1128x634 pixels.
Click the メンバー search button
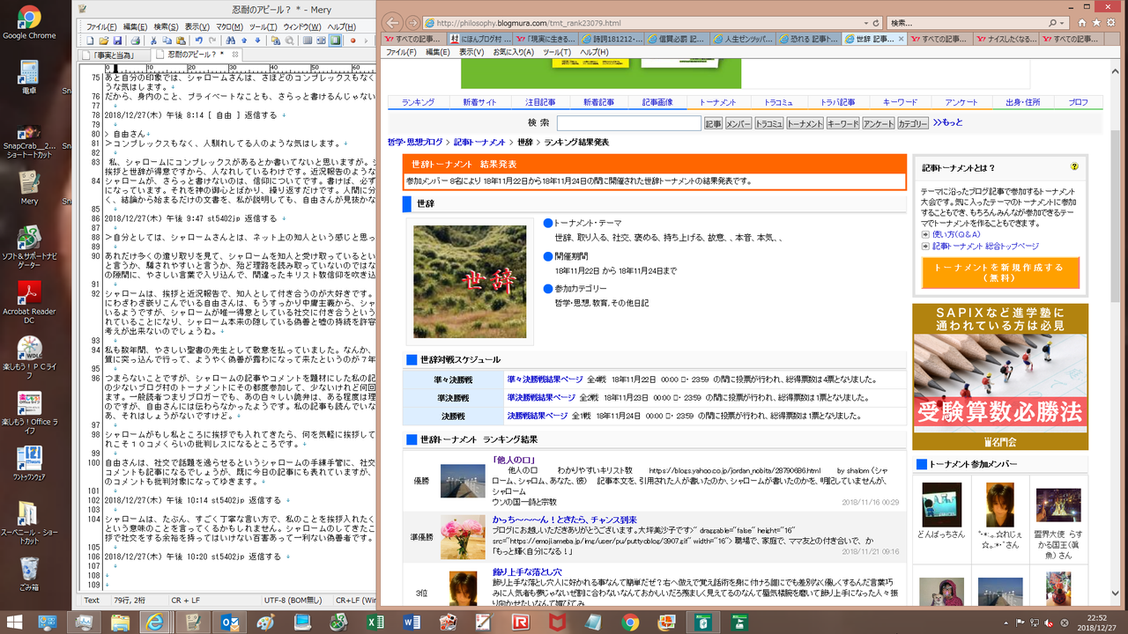tap(738, 124)
